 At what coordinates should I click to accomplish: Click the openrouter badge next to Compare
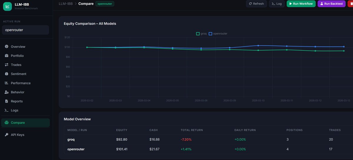[105, 4]
